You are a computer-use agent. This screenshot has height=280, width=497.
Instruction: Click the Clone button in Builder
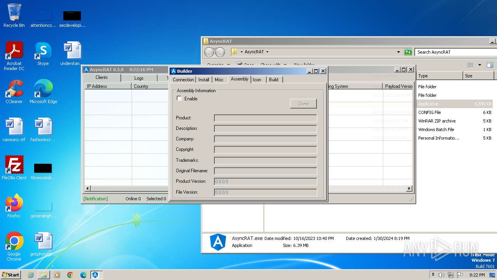click(303, 103)
